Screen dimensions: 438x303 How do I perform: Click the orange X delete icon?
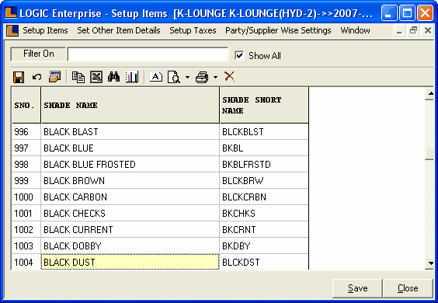pos(229,76)
